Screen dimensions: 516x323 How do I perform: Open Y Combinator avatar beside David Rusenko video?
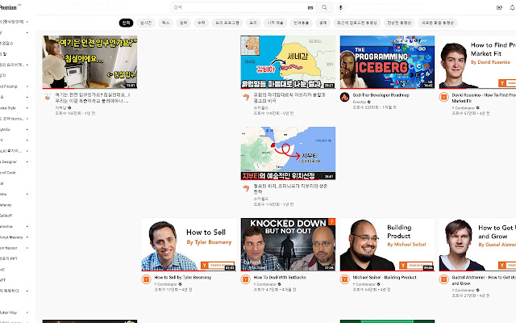pos(443,97)
